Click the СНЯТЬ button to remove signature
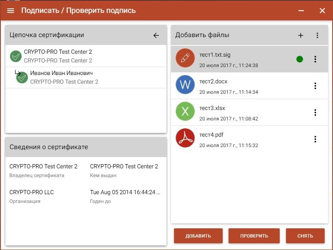 click(305, 236)
